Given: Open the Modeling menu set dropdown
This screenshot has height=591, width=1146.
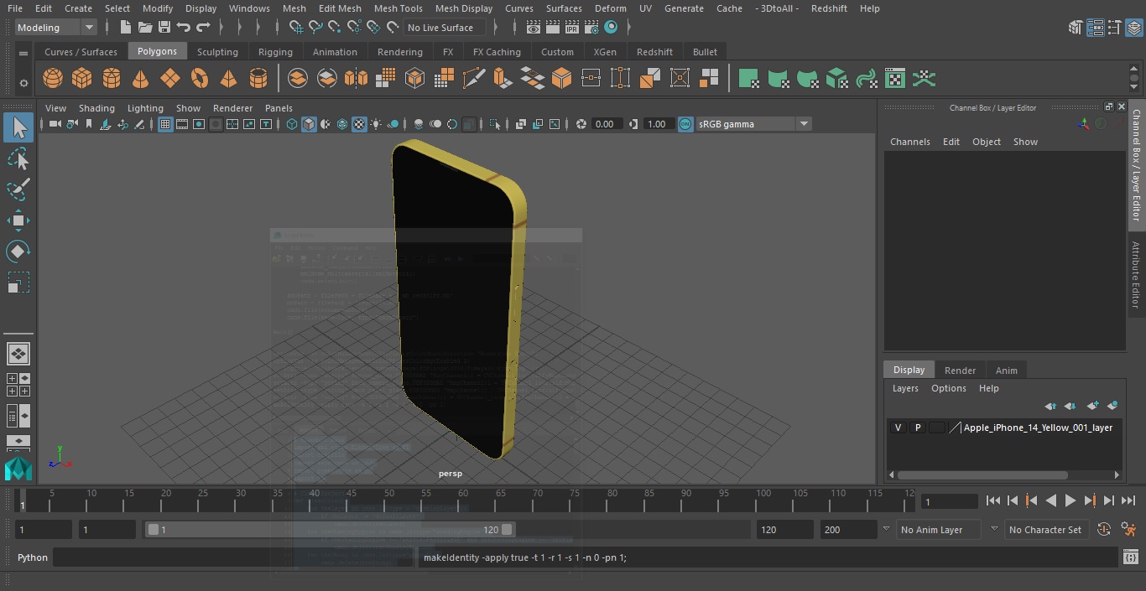Looking at the screenshot, I should (56, 28).
